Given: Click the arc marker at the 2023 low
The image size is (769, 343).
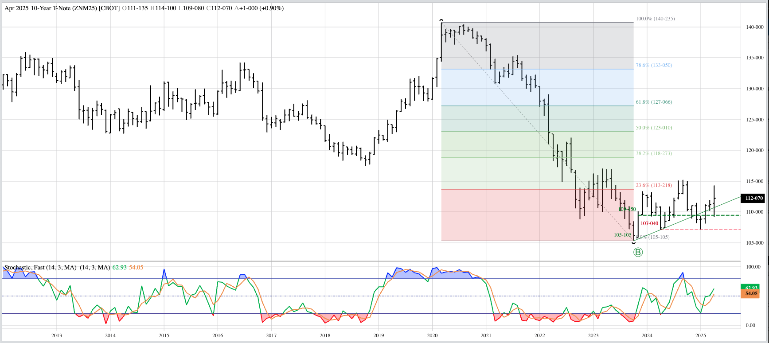Looking at the screenshot, I should click(x=633, y=243).
